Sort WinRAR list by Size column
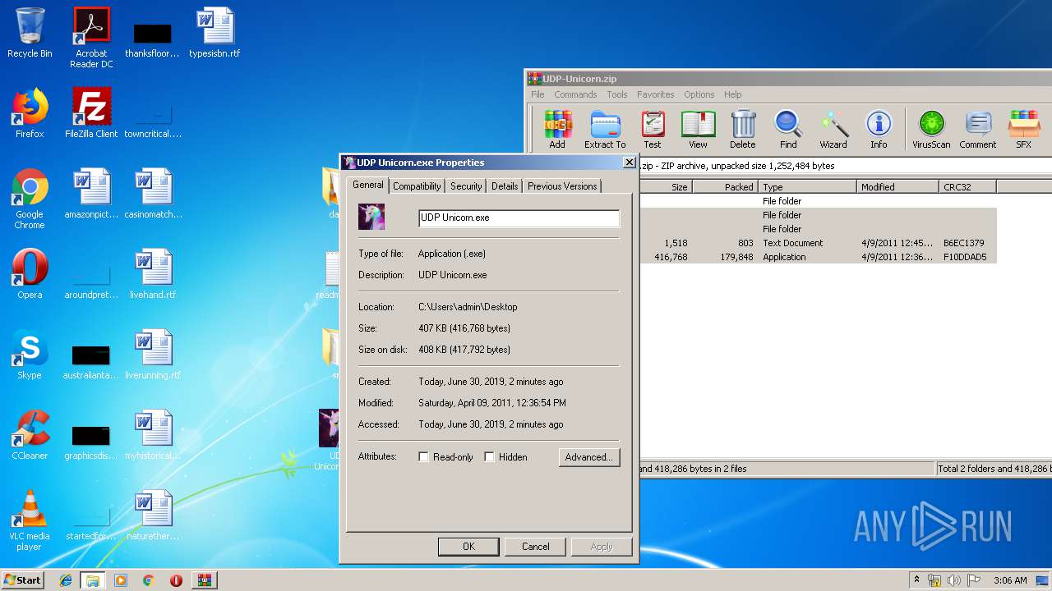The height and width of the screenshot is (591, 1052). pyautogui.click(x=666, y=187)
